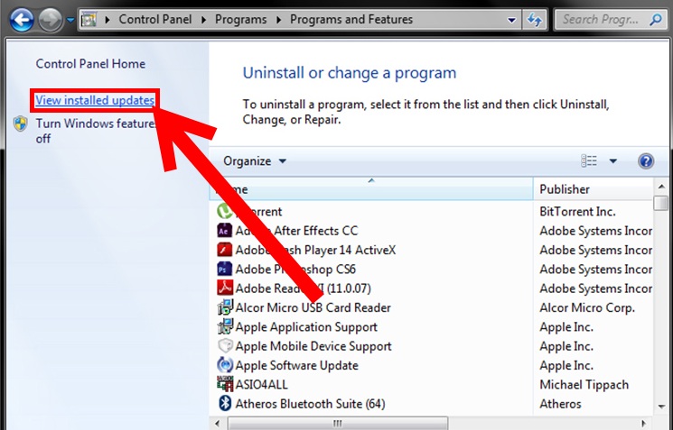This screenshot has height=430, width=673.
Task: Click the Adobe Reader XI icon
Action: (x=224, y=288)
